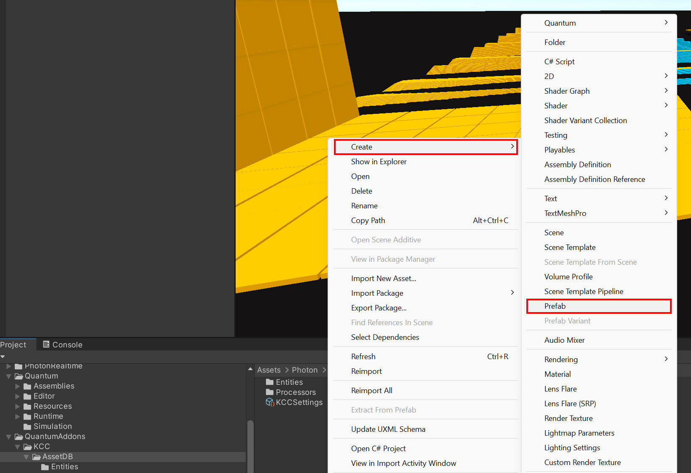The width and height of the screenshot is (691, 473).
Task: Open the TextMeshPro submenu
Action: (599, 213)
